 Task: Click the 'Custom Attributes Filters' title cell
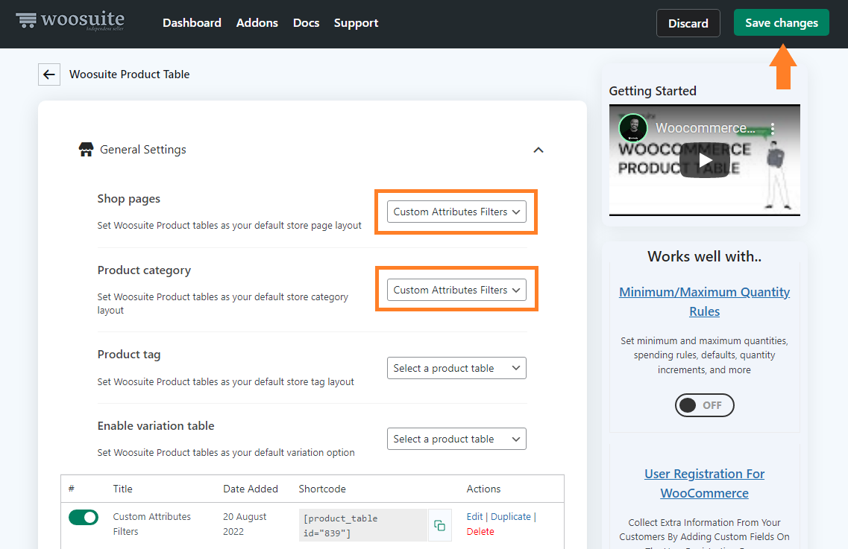[152, 524]
